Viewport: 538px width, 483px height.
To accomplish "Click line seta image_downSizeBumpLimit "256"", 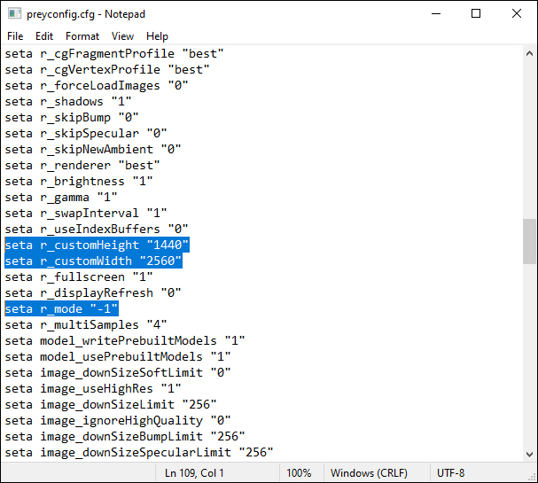I will click(125, 436).
